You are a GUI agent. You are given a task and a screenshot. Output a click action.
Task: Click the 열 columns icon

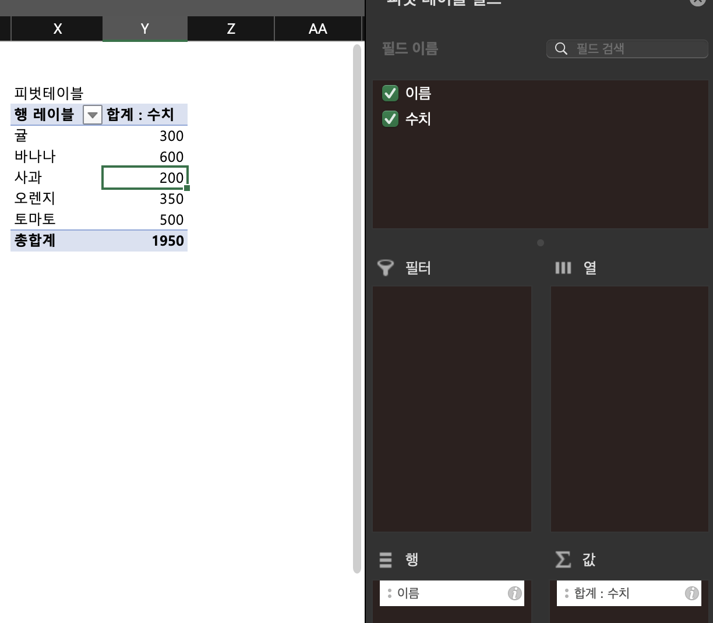563,268
